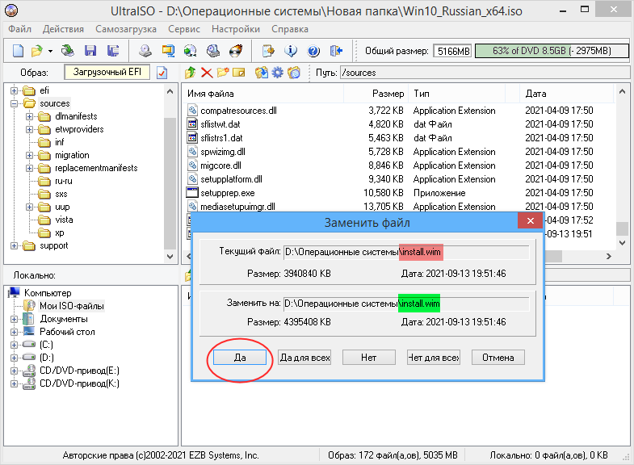This screenshot has width=634, height=465.
Task: Expand the support folder
Action: pos(15,245)
